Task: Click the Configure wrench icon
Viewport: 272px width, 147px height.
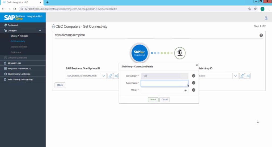Action: click(5, 31)
